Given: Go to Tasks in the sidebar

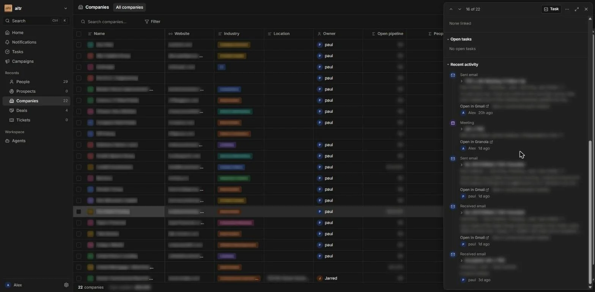Looking at the screenshot, I should (x=17, y=52).
